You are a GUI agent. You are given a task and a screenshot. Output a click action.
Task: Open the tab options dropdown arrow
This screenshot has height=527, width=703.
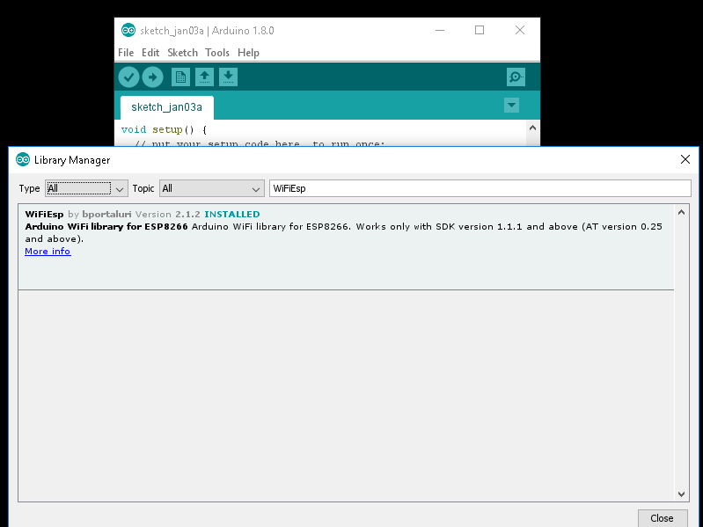coord(511,106)
